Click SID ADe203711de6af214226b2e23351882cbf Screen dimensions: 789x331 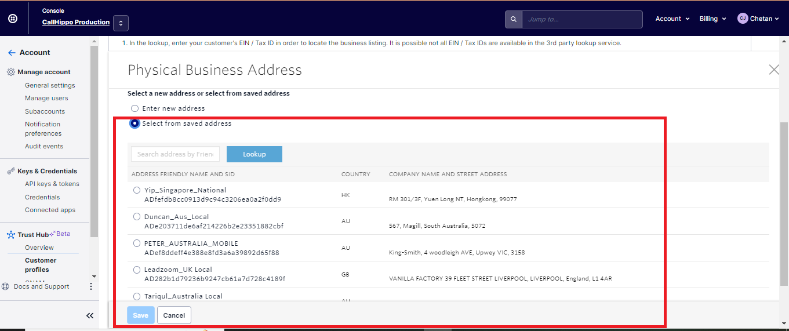(214, 226)
